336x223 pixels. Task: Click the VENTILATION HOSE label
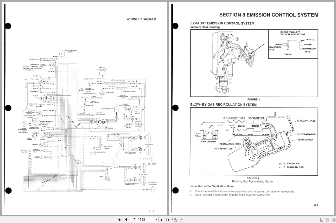pyautogui.click(x=230, y=144)
